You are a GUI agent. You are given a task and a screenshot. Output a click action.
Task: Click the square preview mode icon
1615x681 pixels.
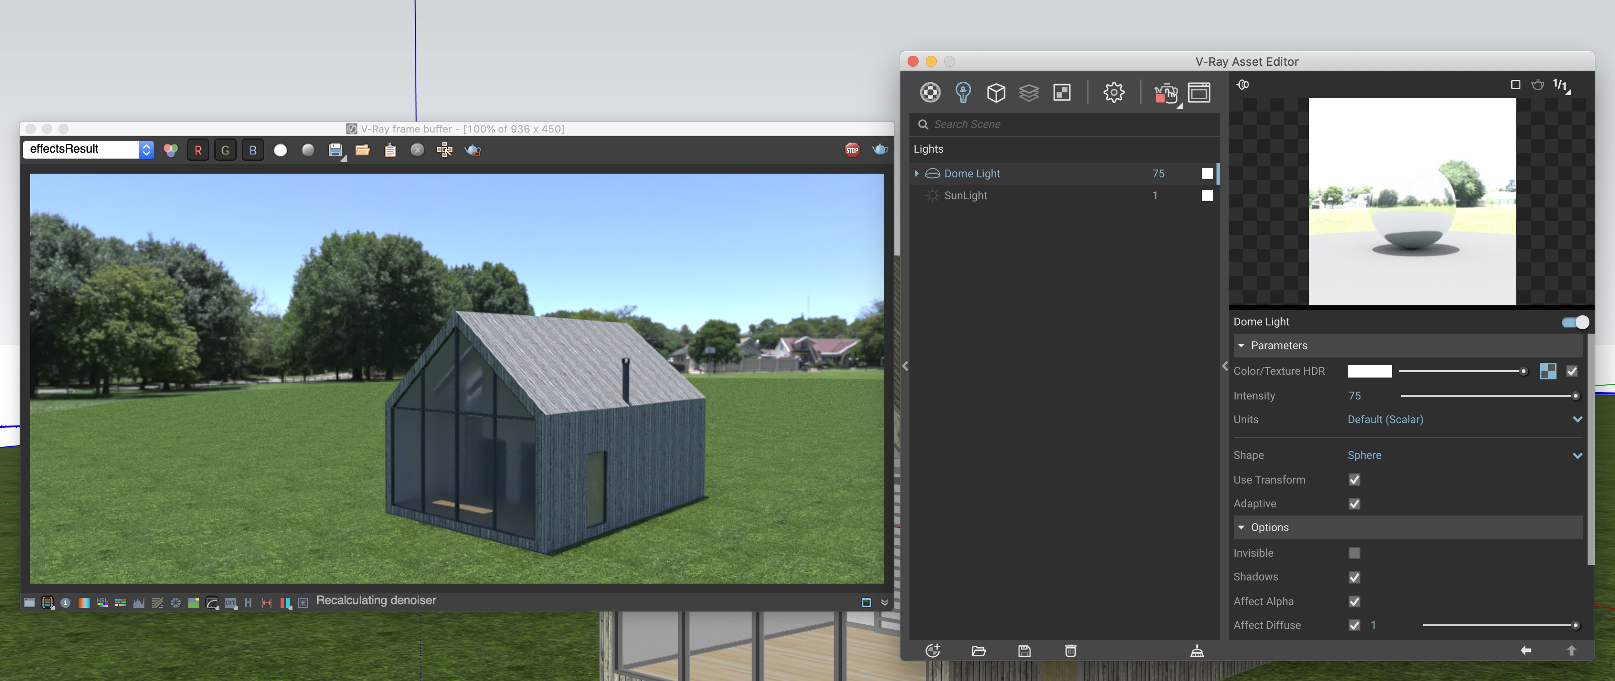[x=1515, y=85]
